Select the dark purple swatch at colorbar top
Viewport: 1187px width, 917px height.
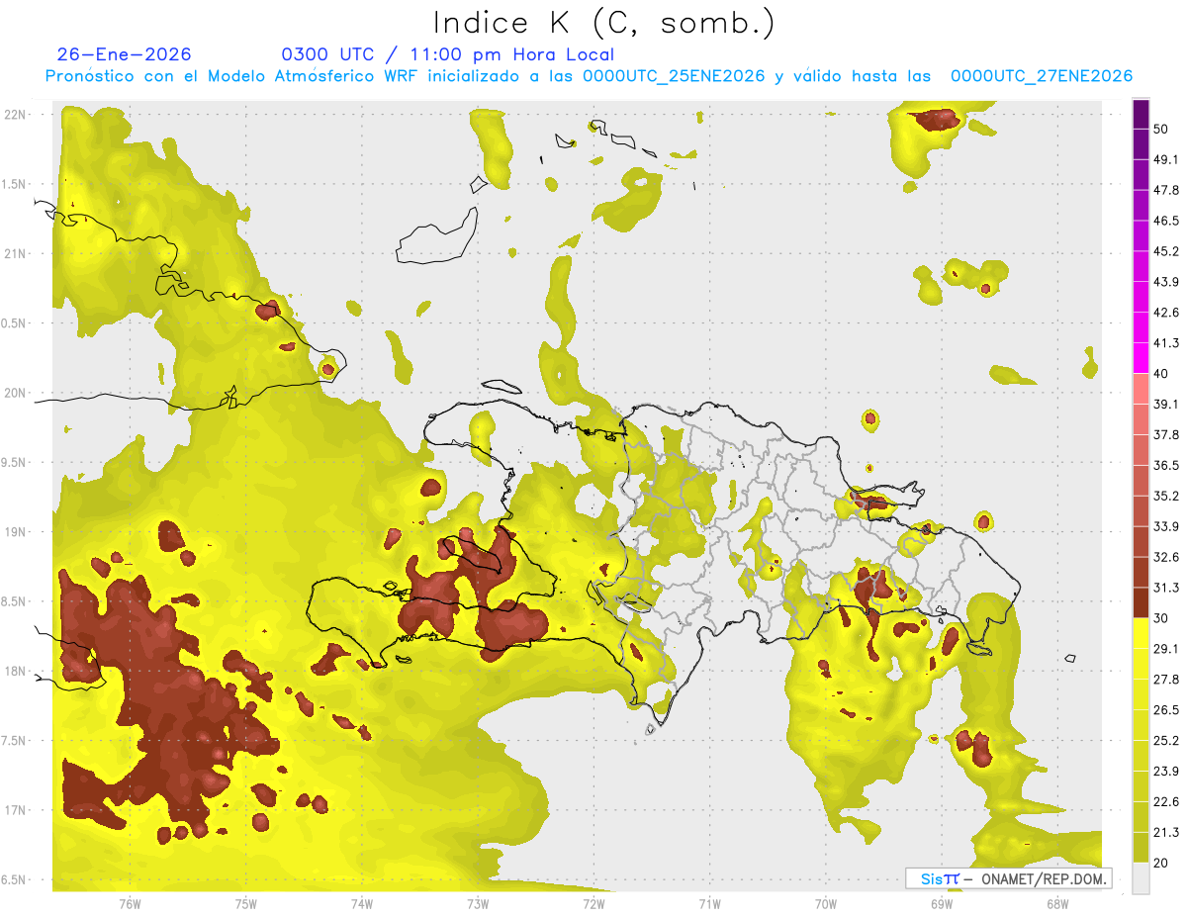pos(1141,114)
